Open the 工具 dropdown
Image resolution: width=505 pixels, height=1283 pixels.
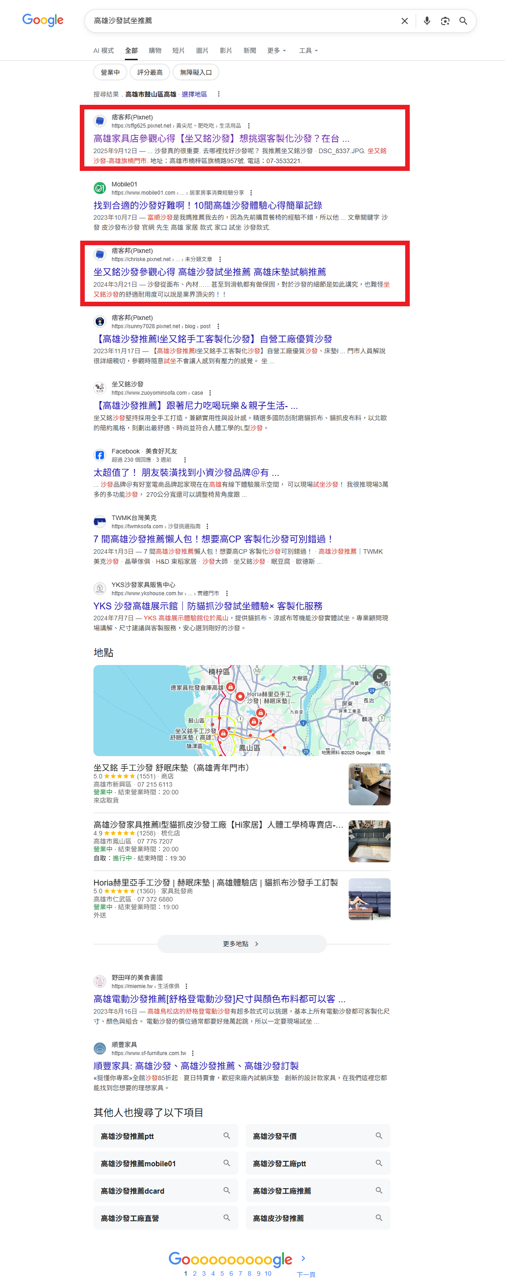[x=308, y=51]
